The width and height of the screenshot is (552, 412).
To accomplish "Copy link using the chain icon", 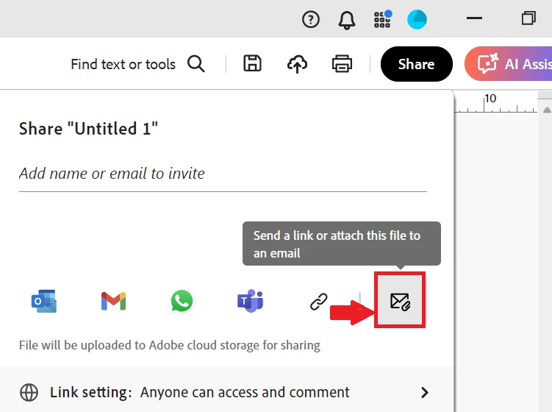I will pos(318,302).
